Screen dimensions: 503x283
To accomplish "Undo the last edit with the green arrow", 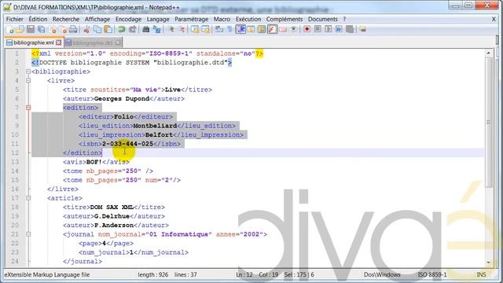I will pyautogui.click(x=122, y=30).
